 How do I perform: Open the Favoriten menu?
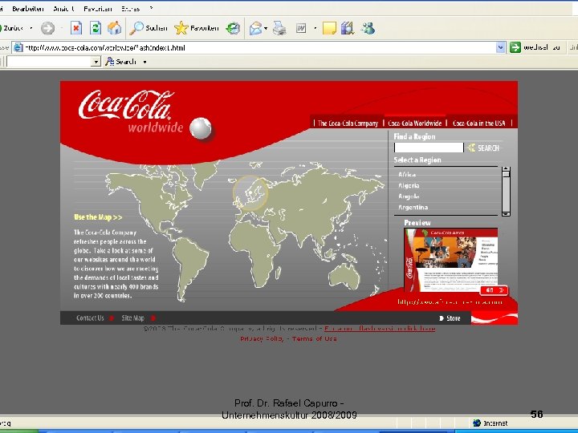coord(98,9)
